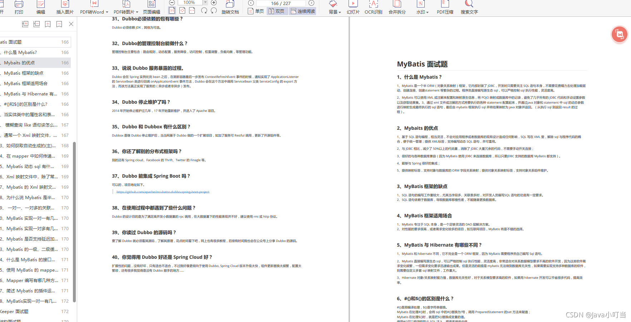
Task: Select bookmark Mybaits 的优点
Action: [35, 63]
